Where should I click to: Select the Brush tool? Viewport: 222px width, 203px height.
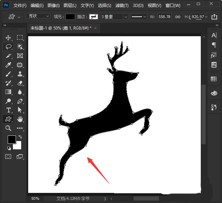tap(8, 74)
